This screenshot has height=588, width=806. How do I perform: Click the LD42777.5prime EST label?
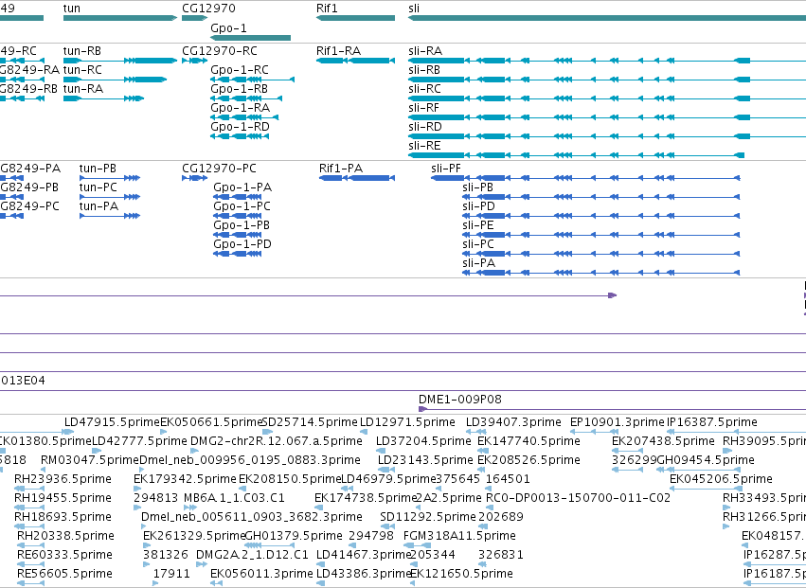(x=139, y=441)
